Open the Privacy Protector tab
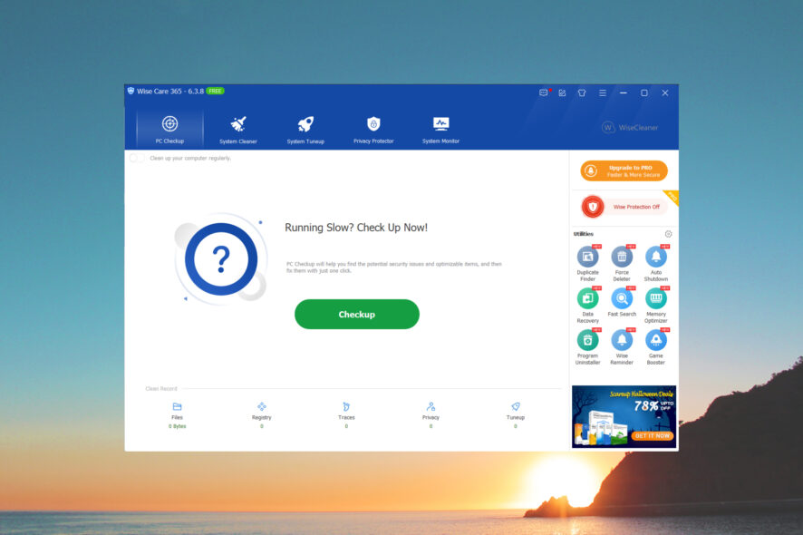The height and width of the screenshot is (535, 803). coord(373,130)
